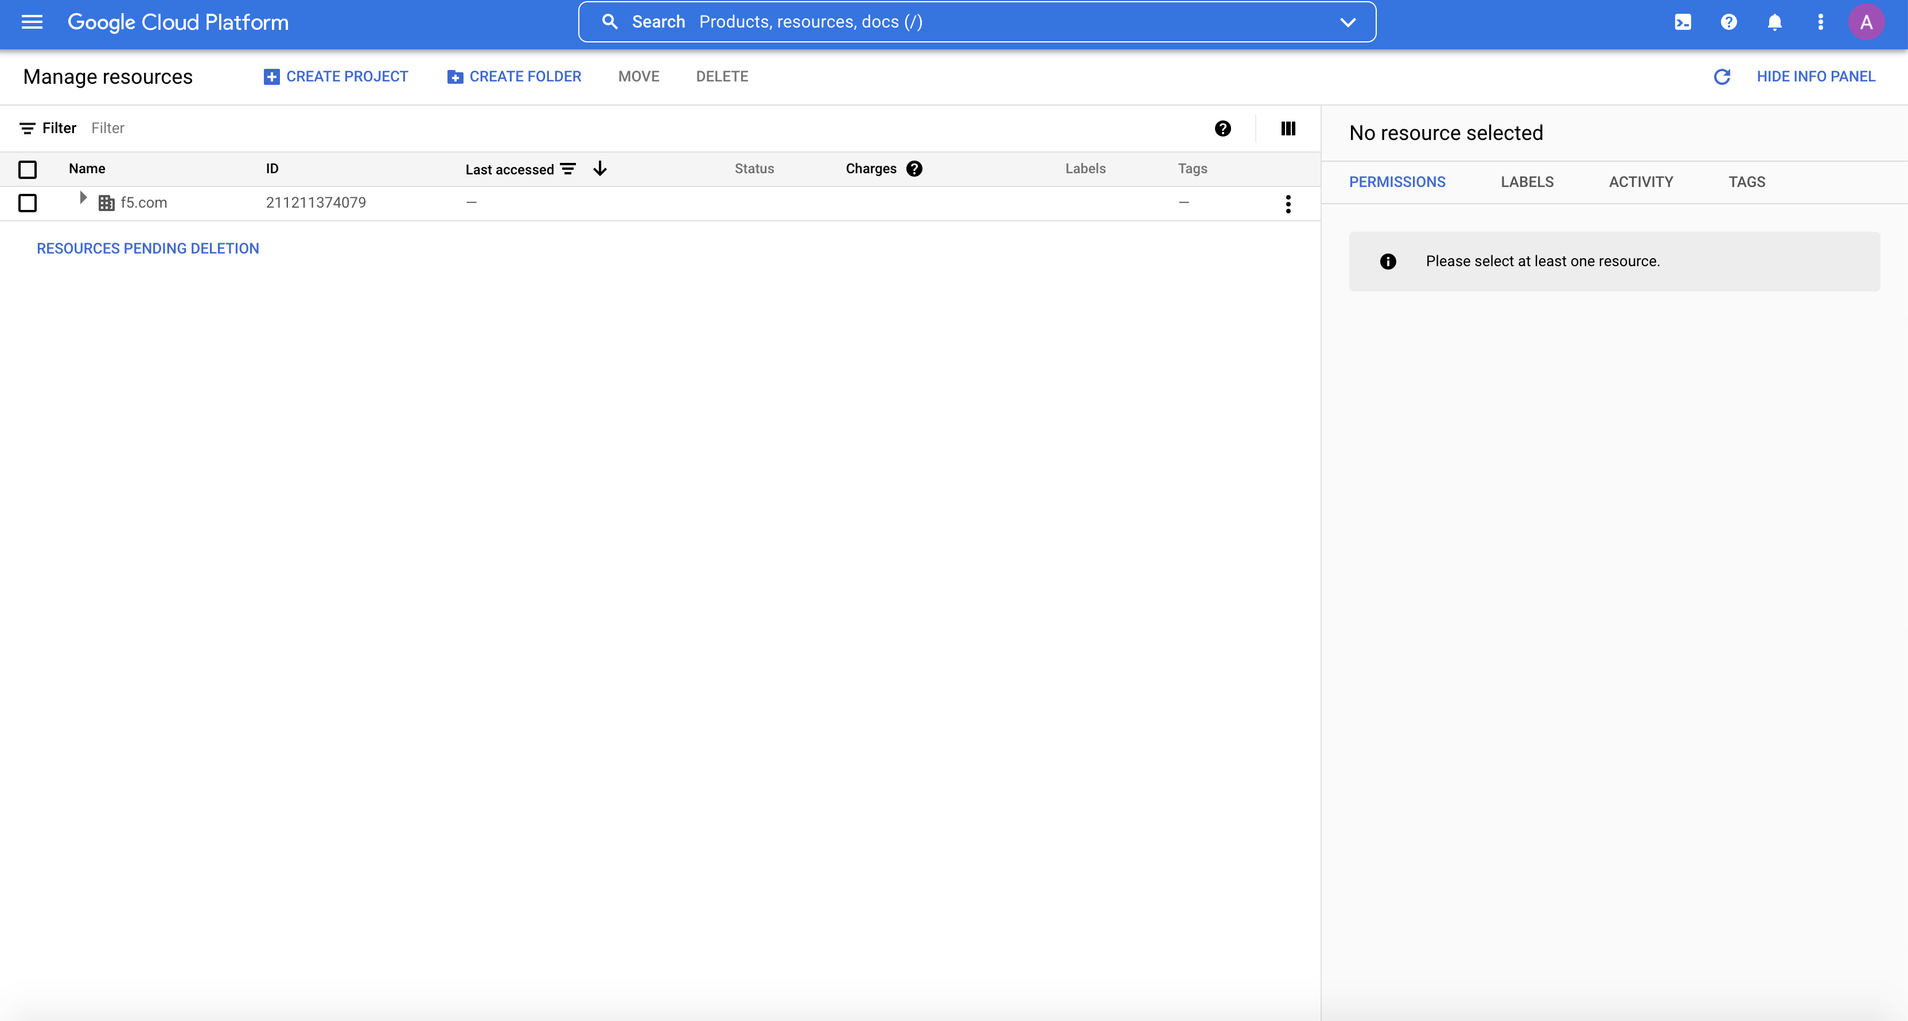Image resolution: width=1908 pixels, height=1021 pixels.
Task: Open the more options icon in top bar
Action: 1821,22
